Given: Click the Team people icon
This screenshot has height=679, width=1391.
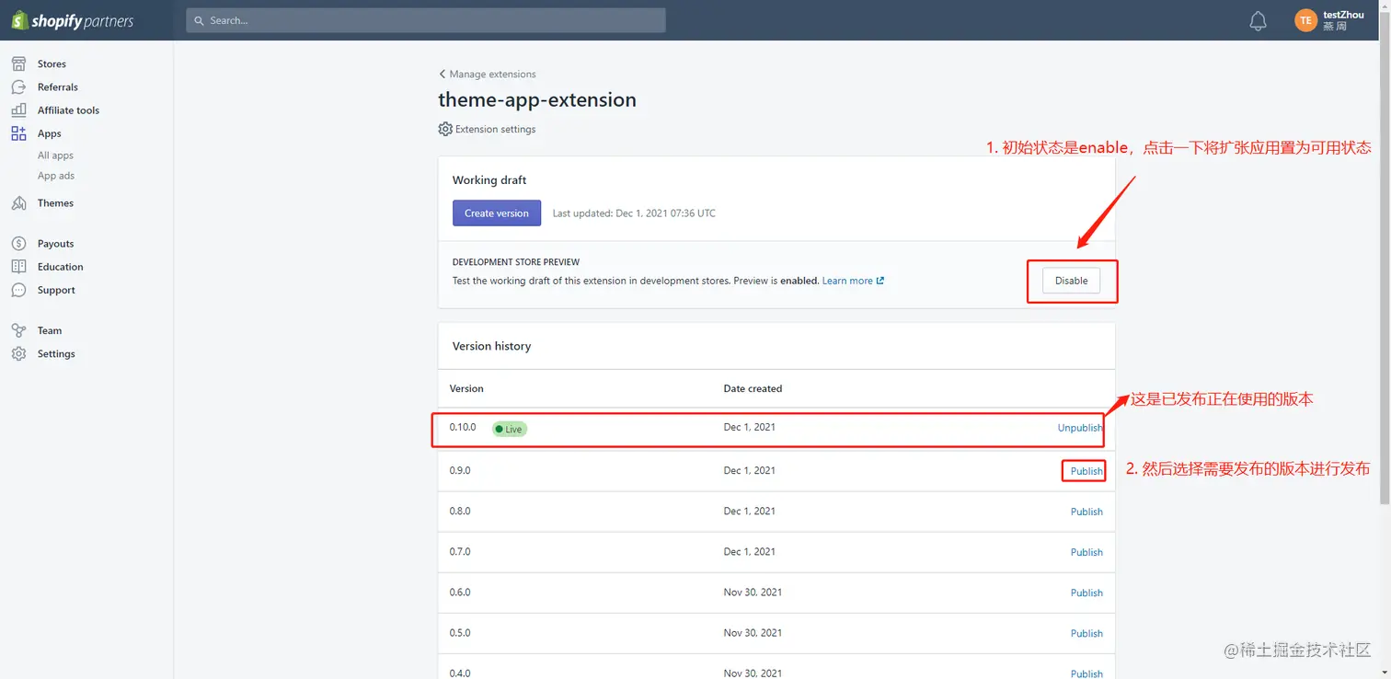Looking at the screenshot, I should coord(18,330).
